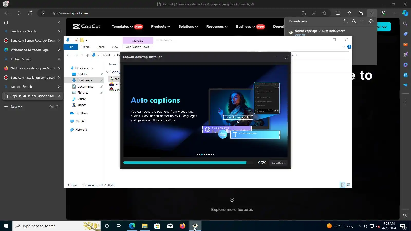This screenshot has width=411, height=231.
Task: Open Edge sidebar settings gear
Action: click(x=405, y=215)
